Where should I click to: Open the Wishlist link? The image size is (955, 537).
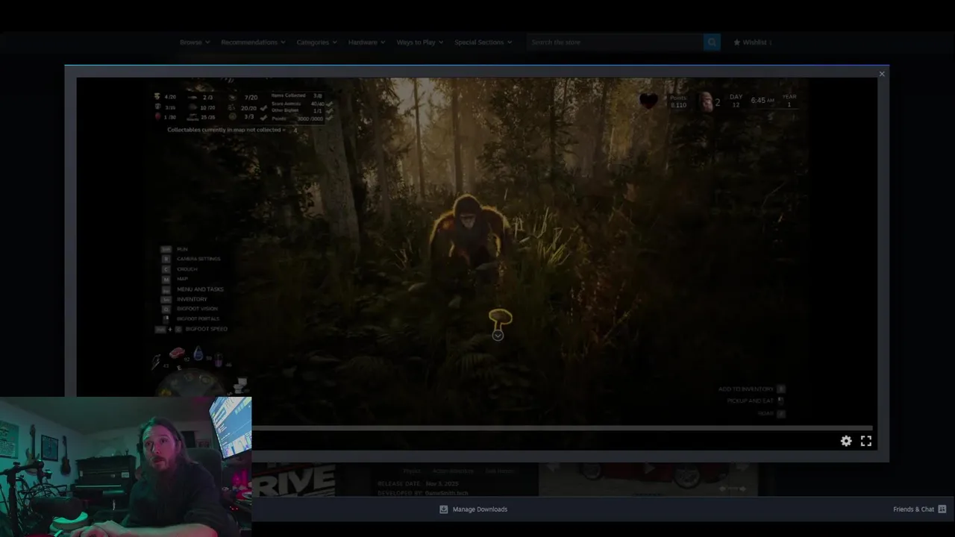pos(752,43)
